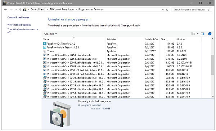Sort by the Name column header
This screenshot has height=131, width=216.
click(73, 39)
